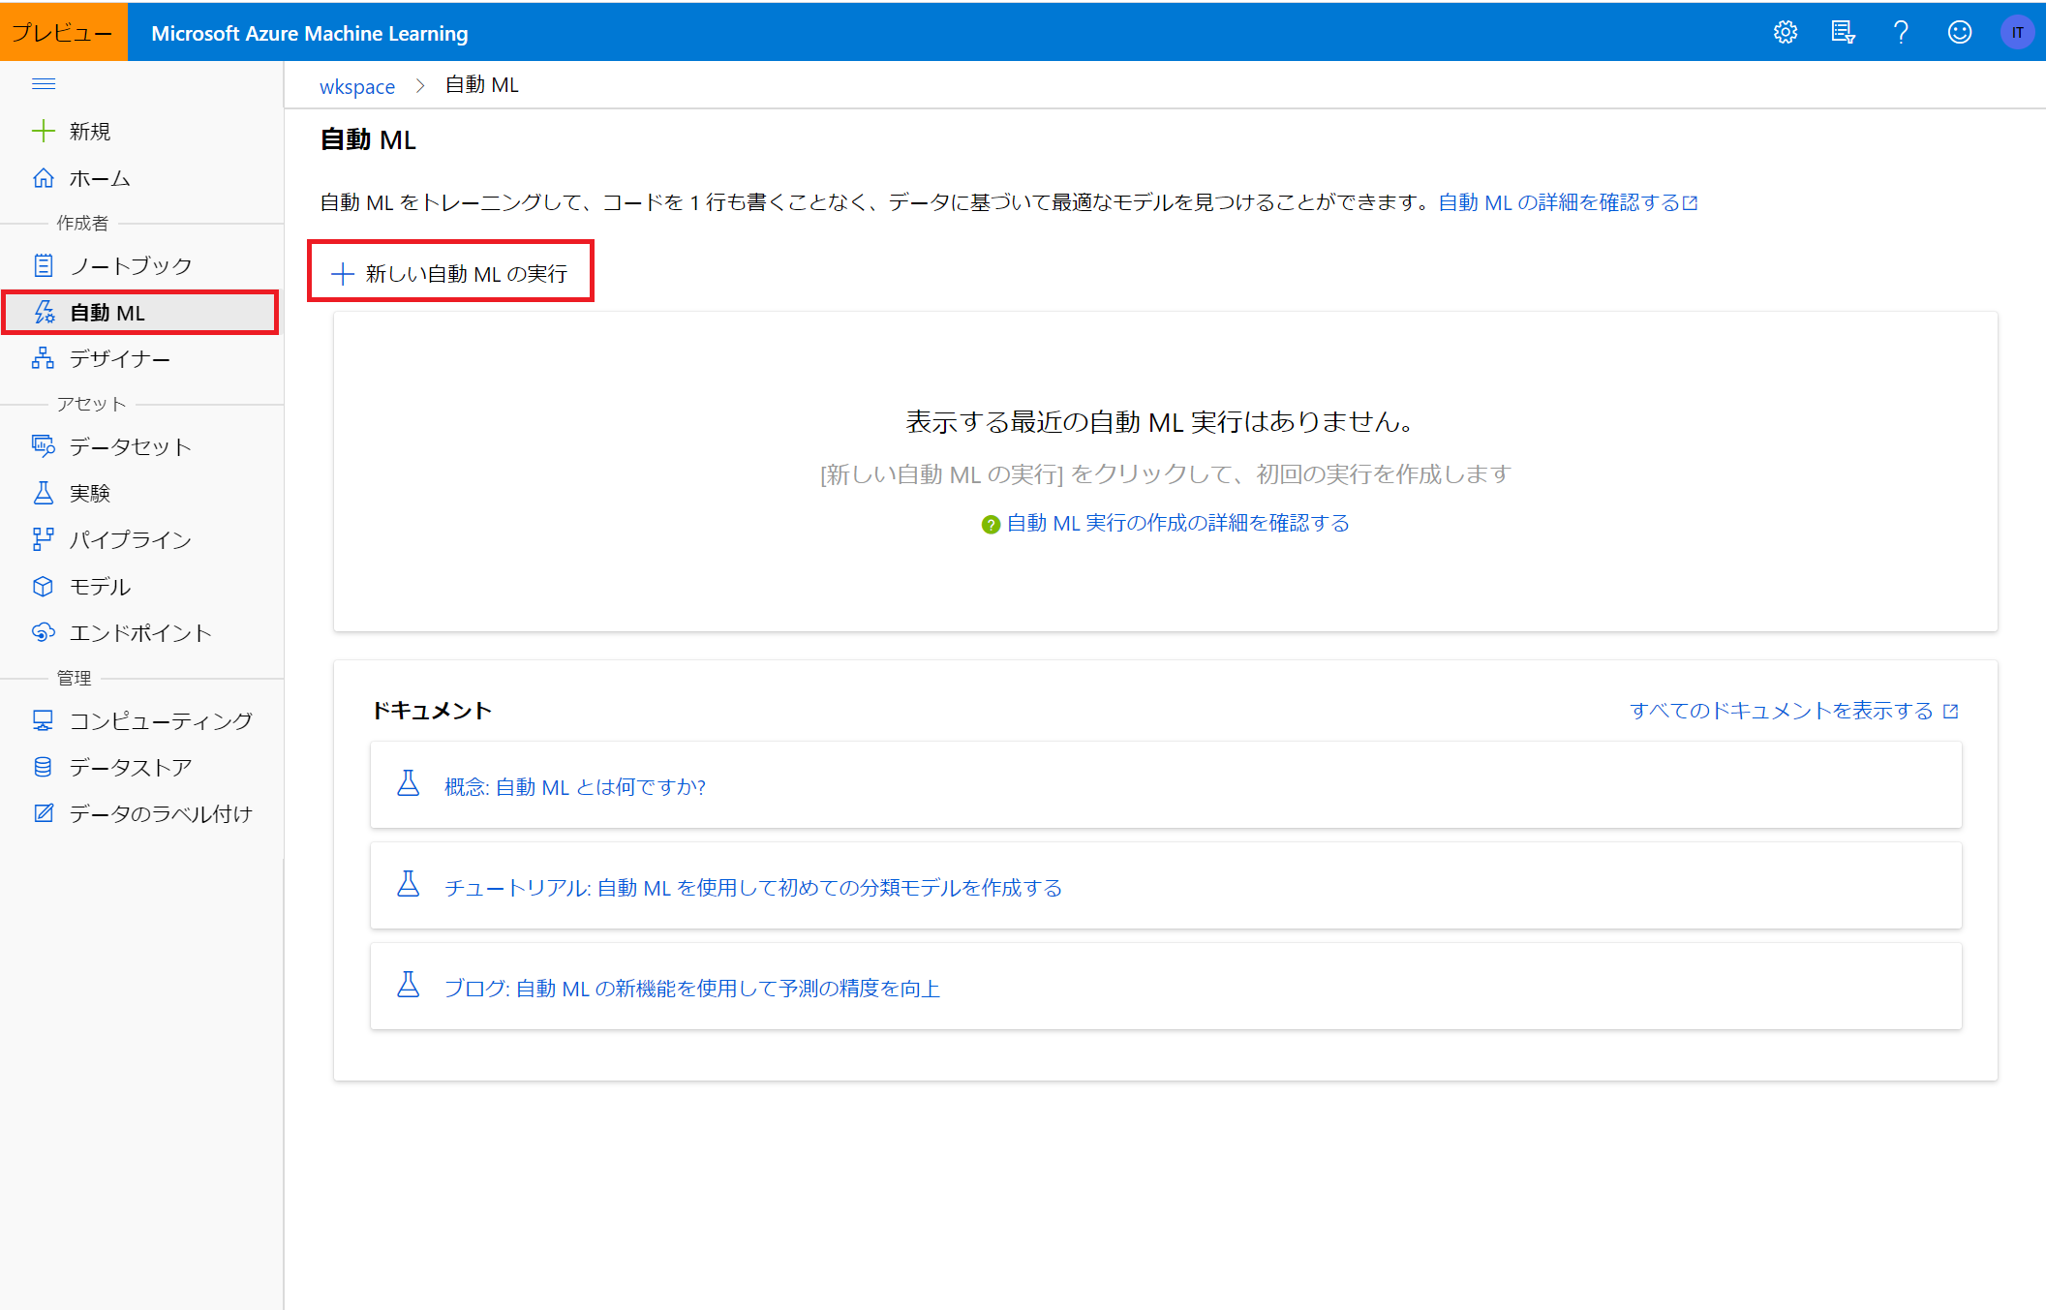
Task: Go to パイプライン in sidebar
Action: coord(131,539)
